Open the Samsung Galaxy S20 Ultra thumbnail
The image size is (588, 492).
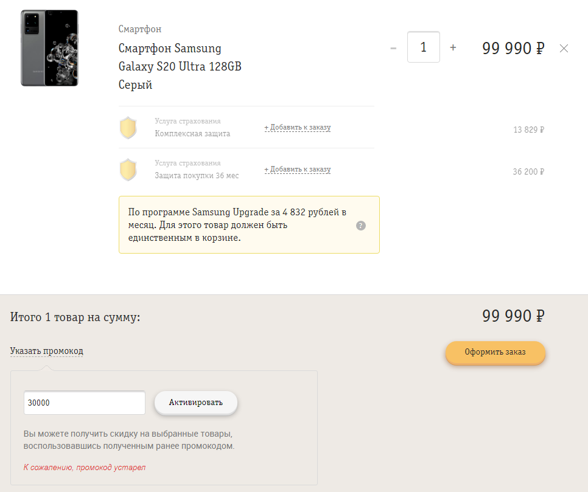coord(49,48)
